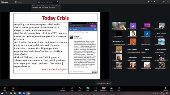Switch to the Meeting tab

[x=18, y=2]
